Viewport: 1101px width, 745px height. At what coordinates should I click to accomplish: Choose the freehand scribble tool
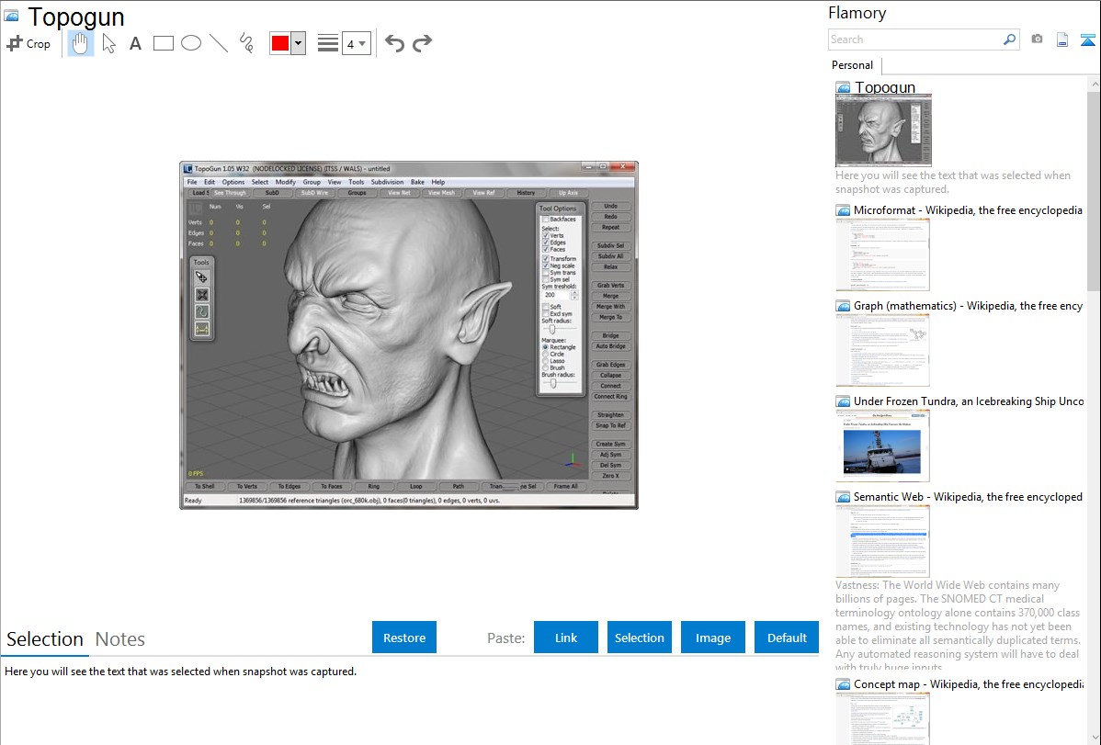coord(246,43)
